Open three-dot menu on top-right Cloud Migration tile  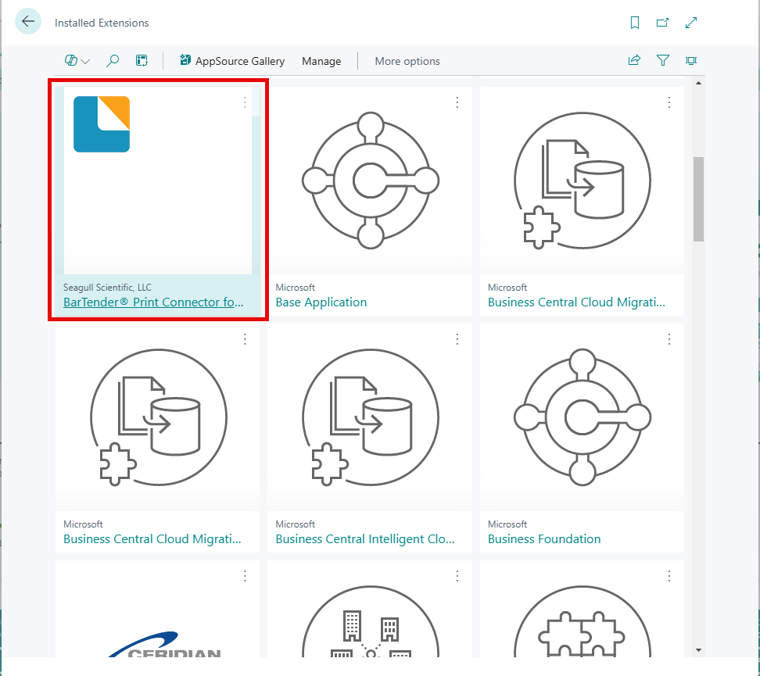(669, 102)
